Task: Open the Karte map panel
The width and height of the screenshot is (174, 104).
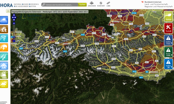Action: click(168, 16)
